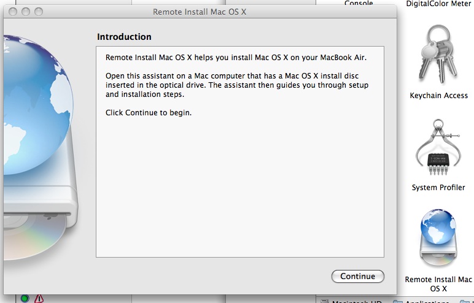Open System Profiler app icon
The height and width of the screenshot is (303, 474).
438,148
